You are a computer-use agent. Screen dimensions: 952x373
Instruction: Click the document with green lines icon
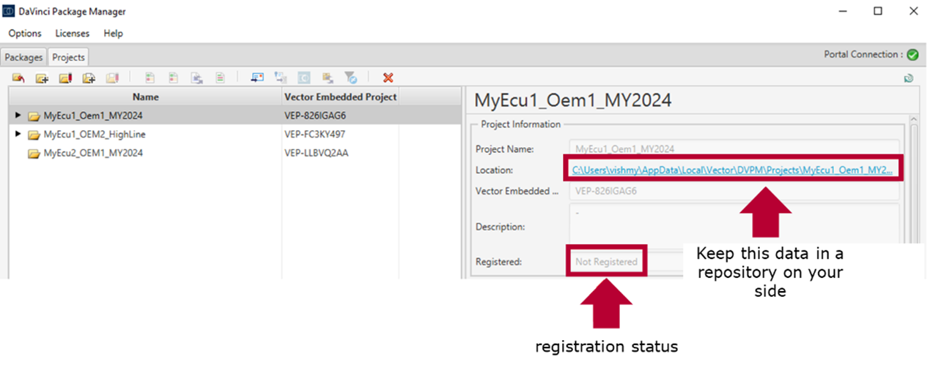[x=220, y=78]
